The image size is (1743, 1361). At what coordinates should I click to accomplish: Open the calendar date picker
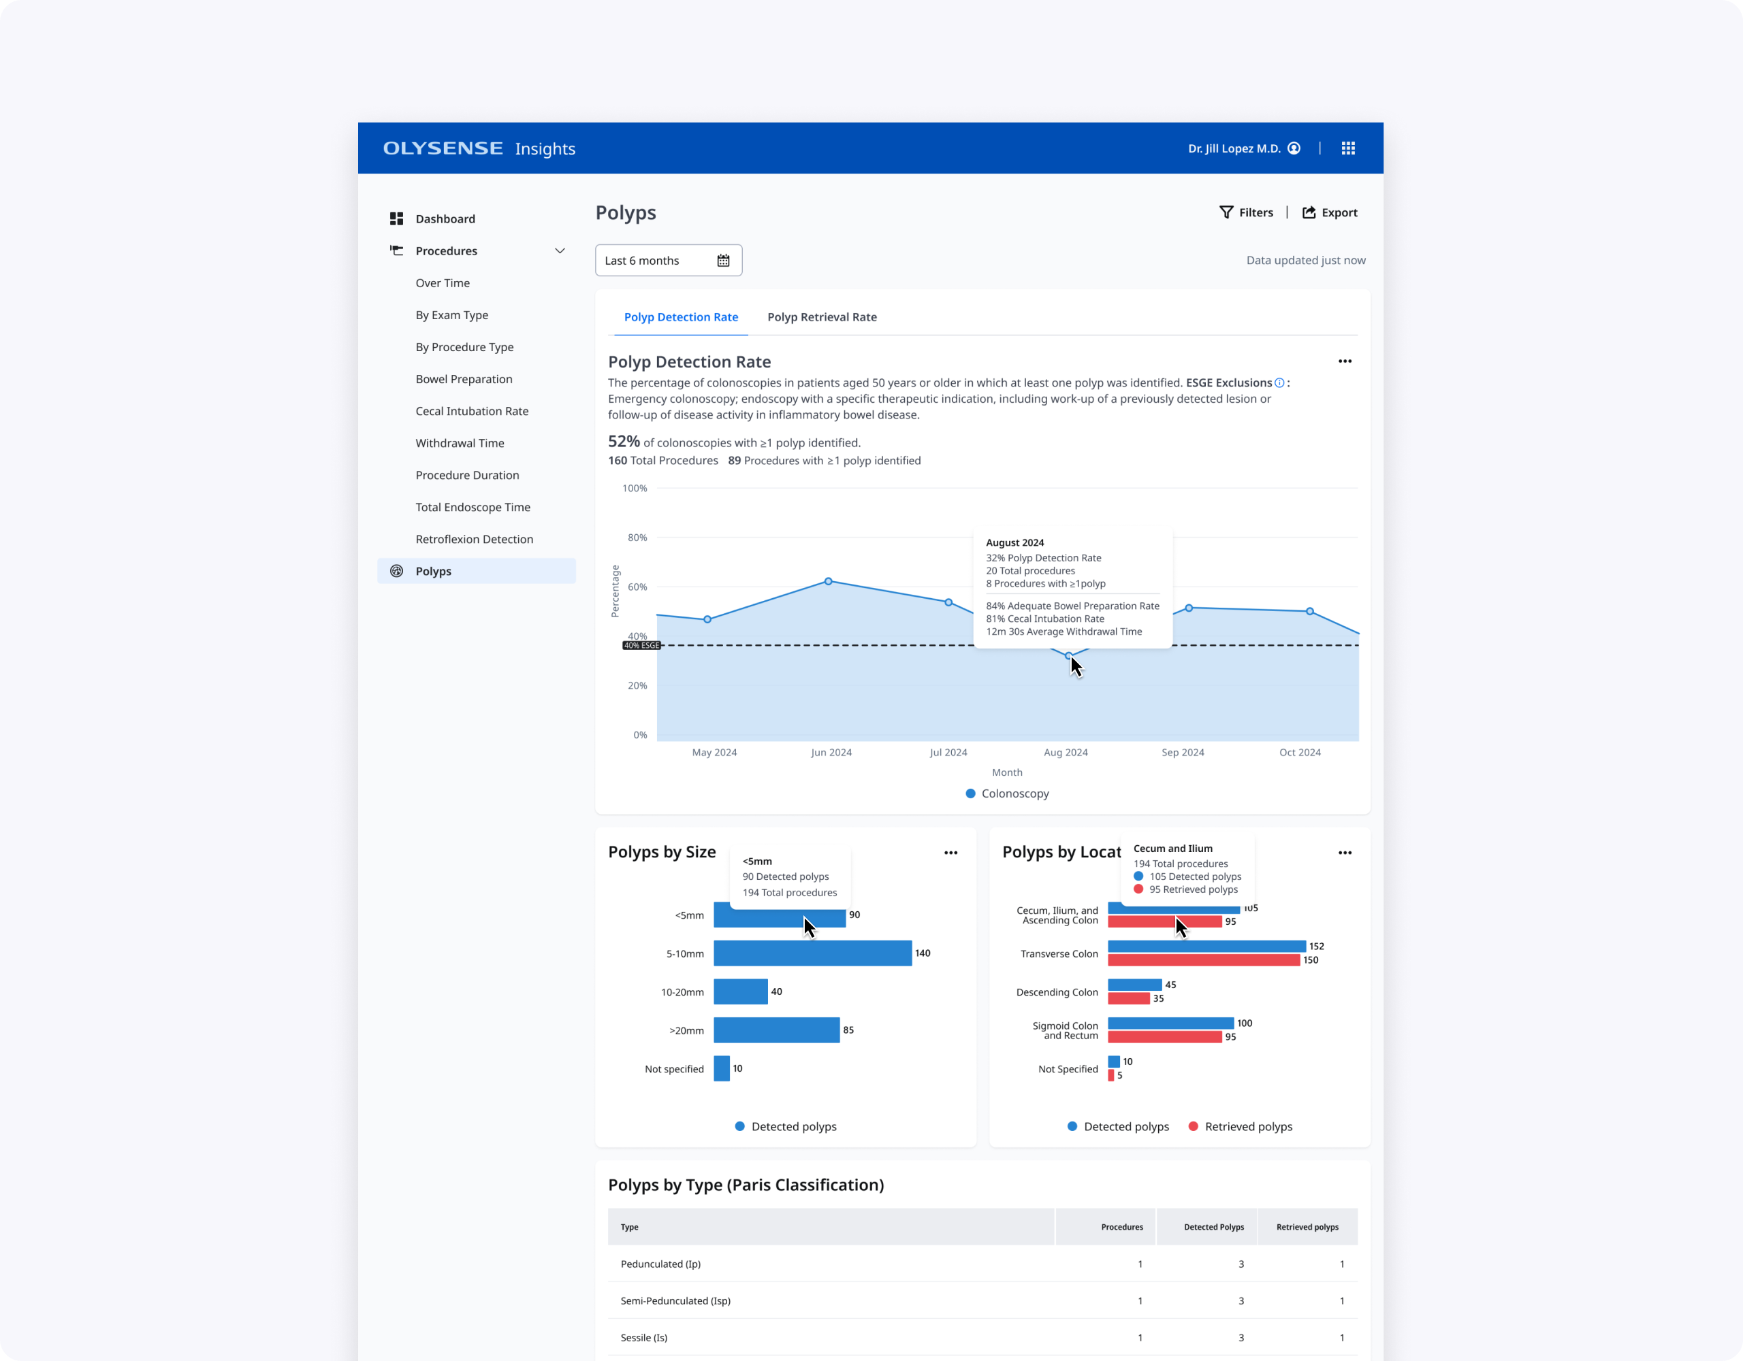(723, 260)
